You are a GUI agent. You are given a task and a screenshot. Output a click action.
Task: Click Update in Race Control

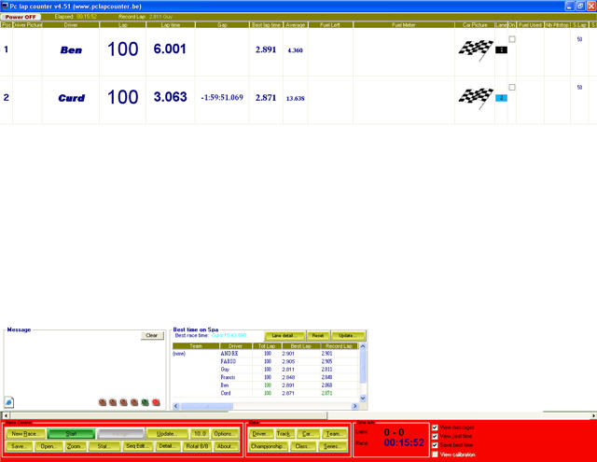click(167, 434)
